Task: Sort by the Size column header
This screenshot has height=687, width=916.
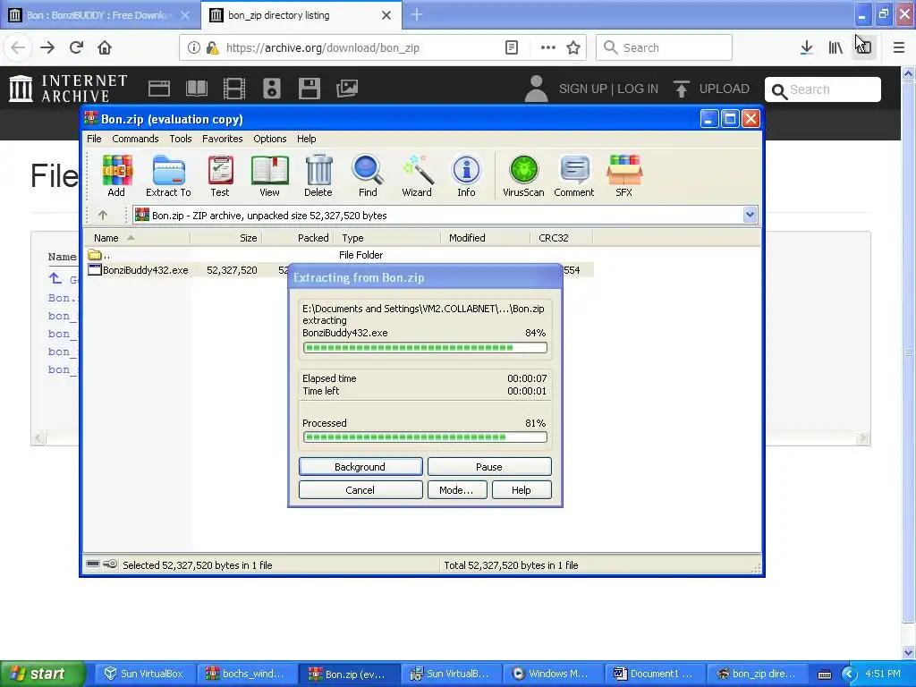Action: tap(226, 238)
